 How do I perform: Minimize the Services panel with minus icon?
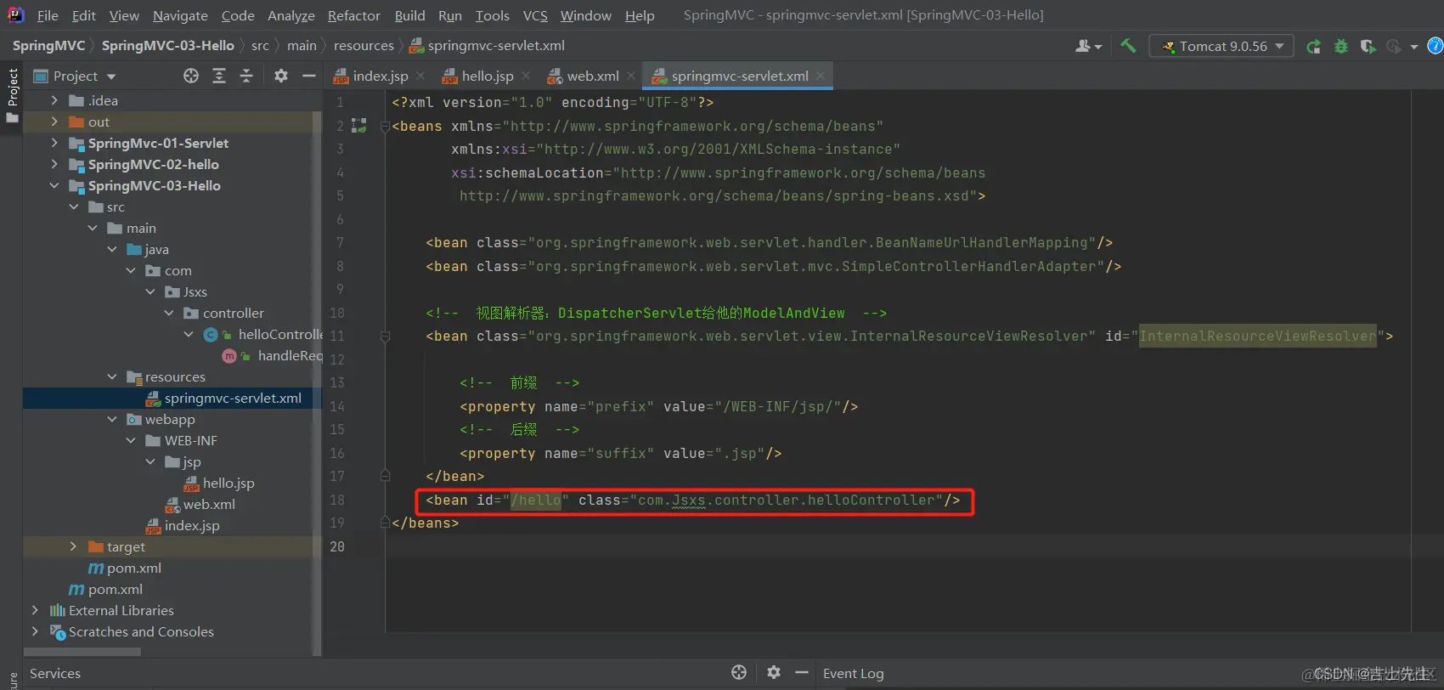click(802, 672)
